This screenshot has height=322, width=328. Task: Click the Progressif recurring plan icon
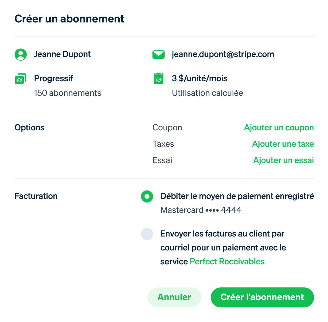[x=21, y=79]
